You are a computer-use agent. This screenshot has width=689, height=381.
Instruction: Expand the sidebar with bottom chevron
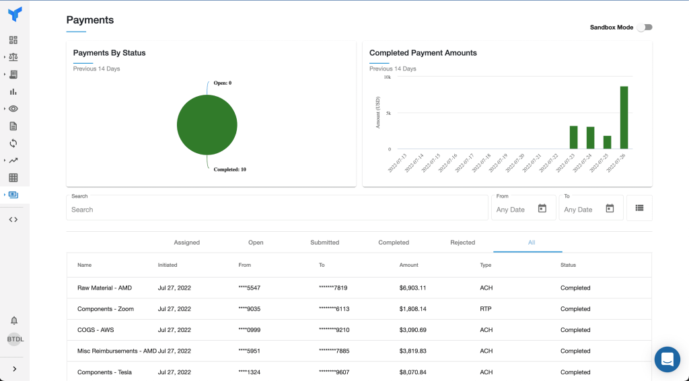(x=15, y=369)
